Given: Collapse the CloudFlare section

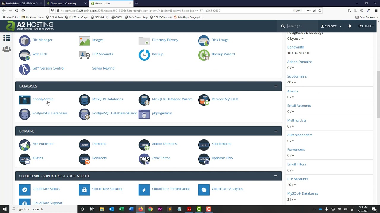Looking at the screenshot, I should (x=275, y=176).
